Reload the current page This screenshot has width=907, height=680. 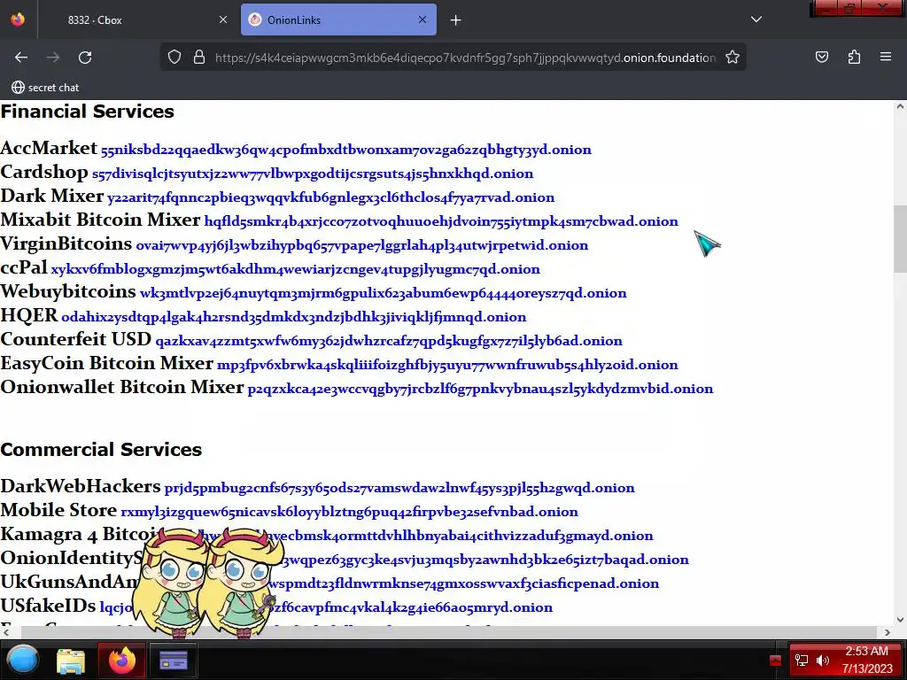tap(85, 58)
